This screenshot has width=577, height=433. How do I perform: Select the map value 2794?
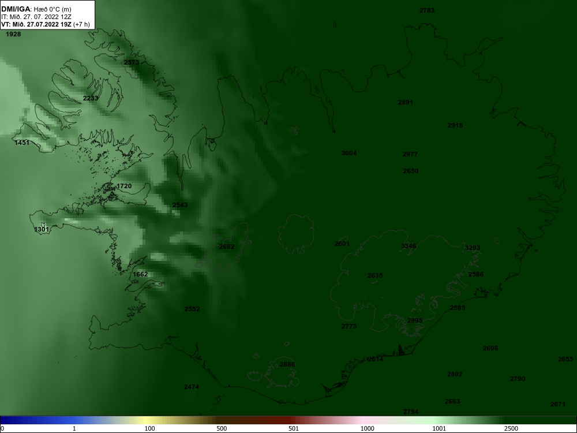[x=411, y=412]
